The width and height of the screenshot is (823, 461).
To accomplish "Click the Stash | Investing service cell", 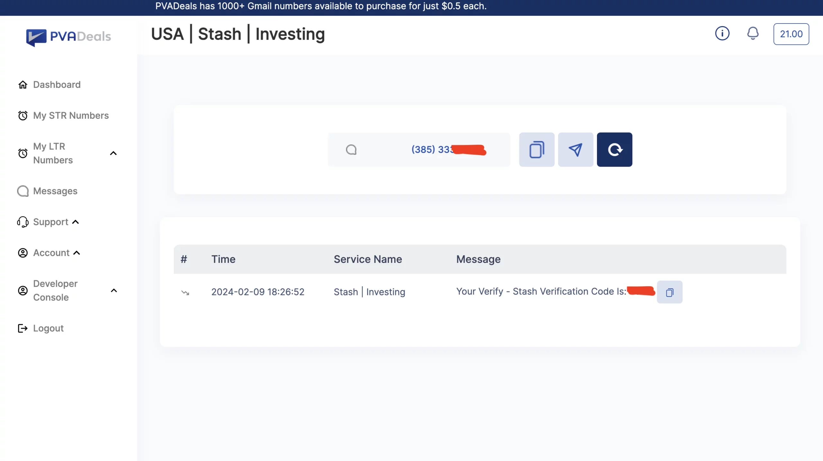I will click(369, 292).
